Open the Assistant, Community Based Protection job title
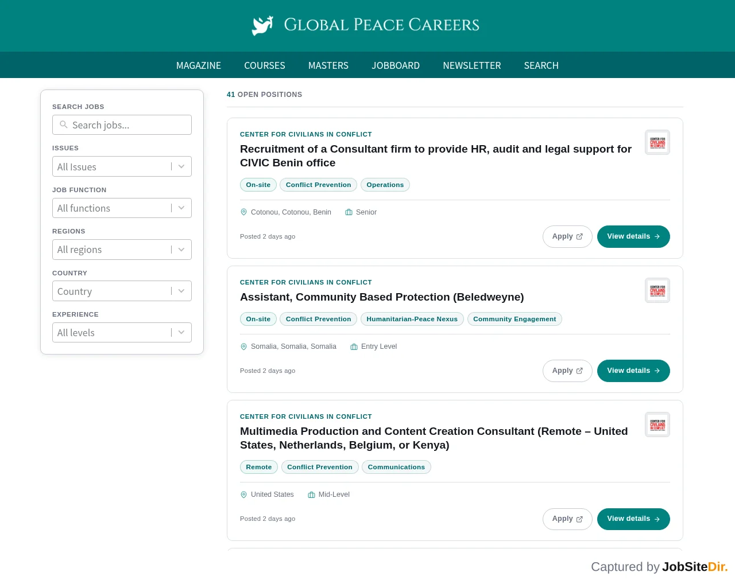735x584 pixels. pyautogui.click(x=382, y=297)
